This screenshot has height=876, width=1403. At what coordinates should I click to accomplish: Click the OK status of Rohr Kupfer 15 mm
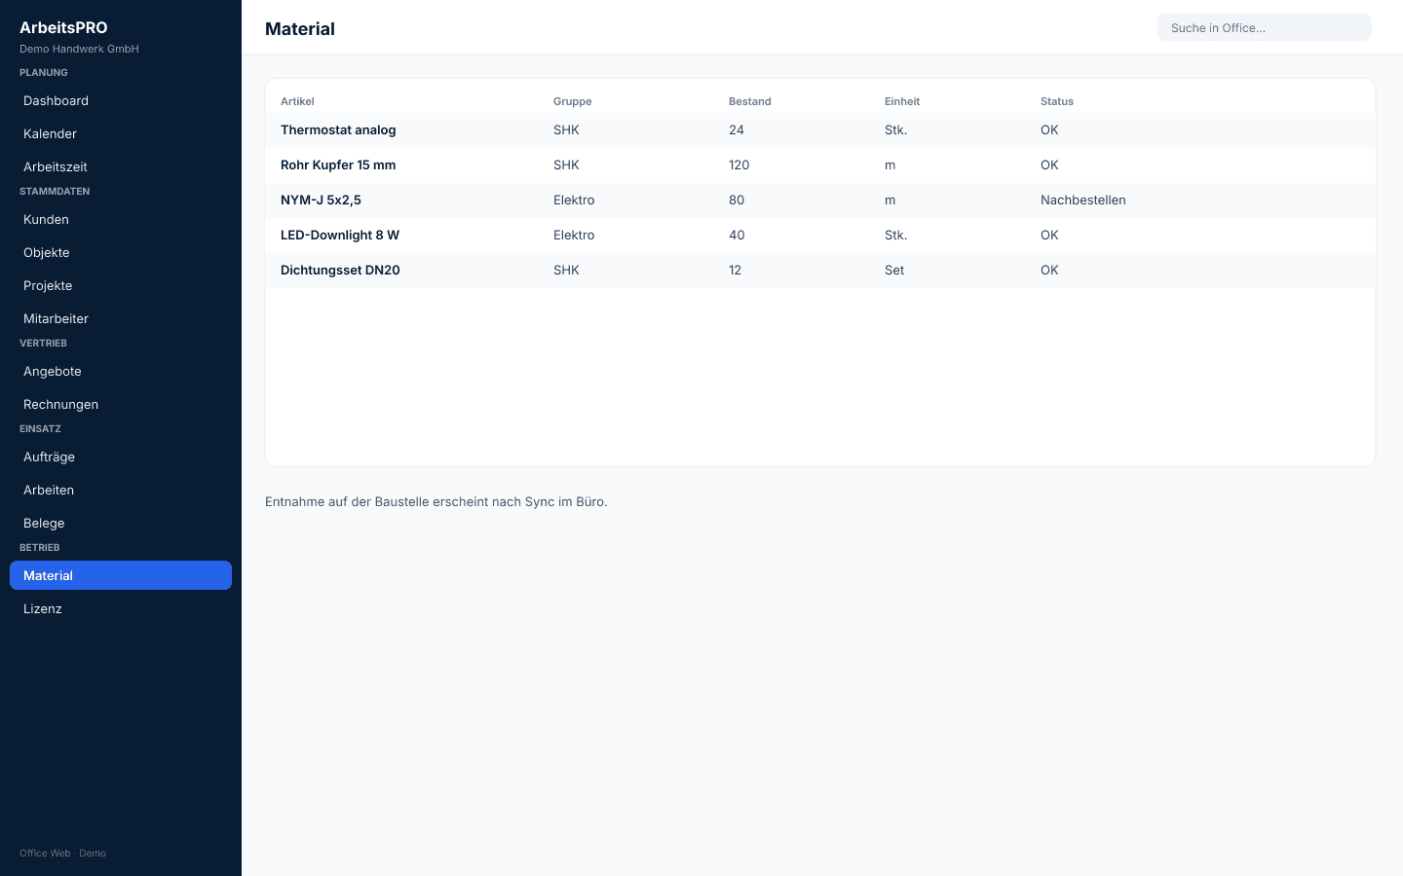[x=1049, y=164]
